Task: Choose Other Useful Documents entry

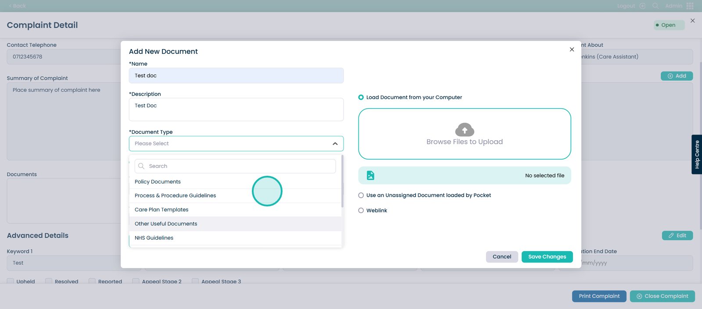Action: (x=166, y=224)
